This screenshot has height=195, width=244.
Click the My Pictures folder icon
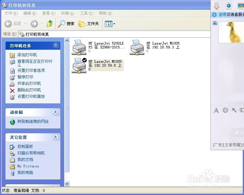pyautogui.click(x=12, y=167)
